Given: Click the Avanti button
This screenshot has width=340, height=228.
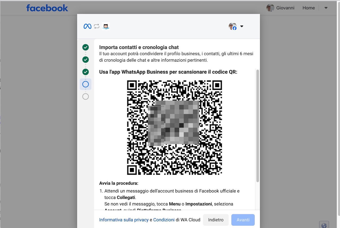Looking at the screenshot, I should point(243,220).
